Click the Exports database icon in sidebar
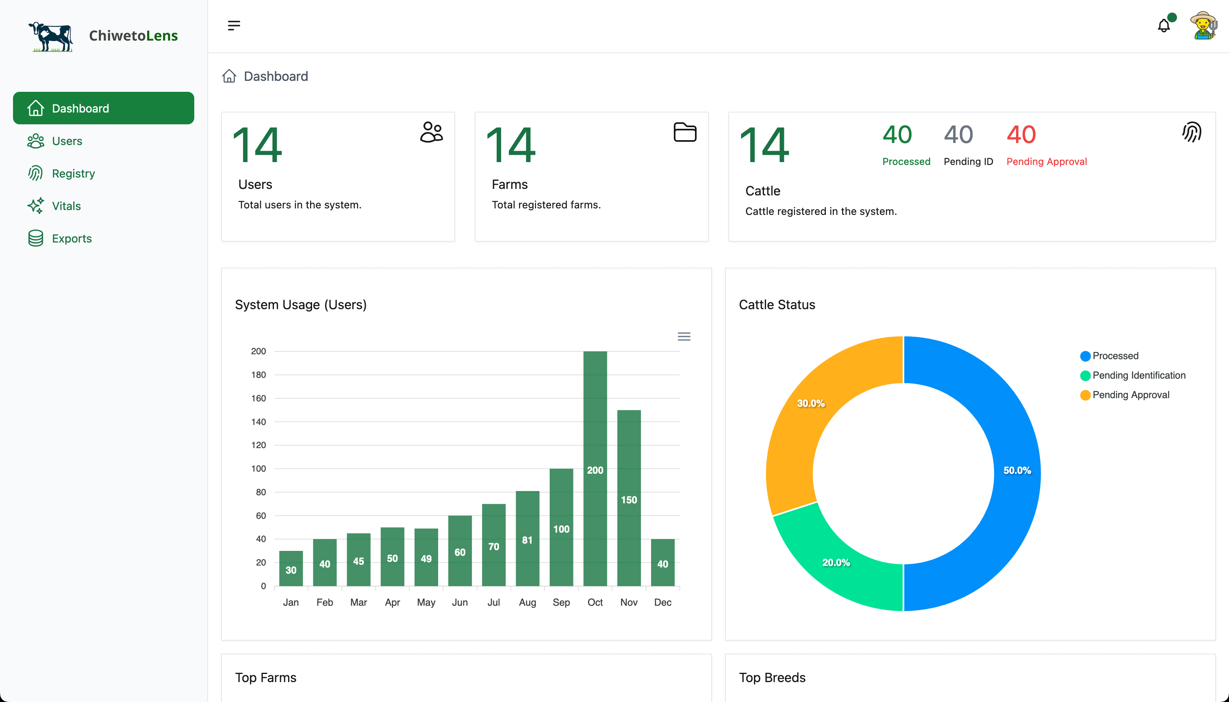The image size is (1229, 702). 36,238
